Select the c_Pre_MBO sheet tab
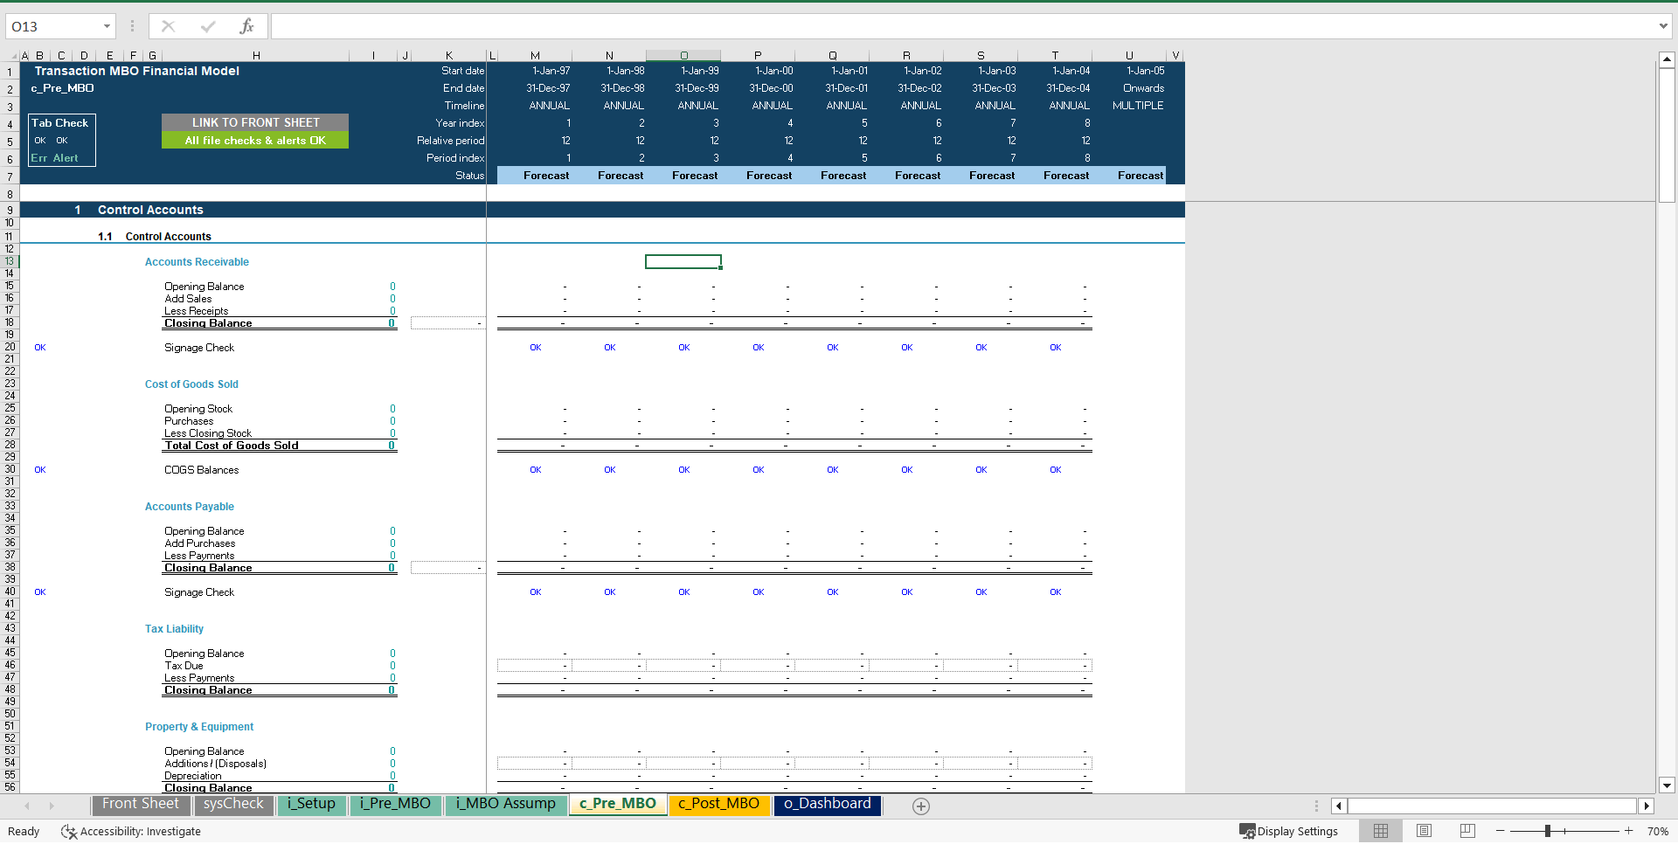 pos(618,804)
